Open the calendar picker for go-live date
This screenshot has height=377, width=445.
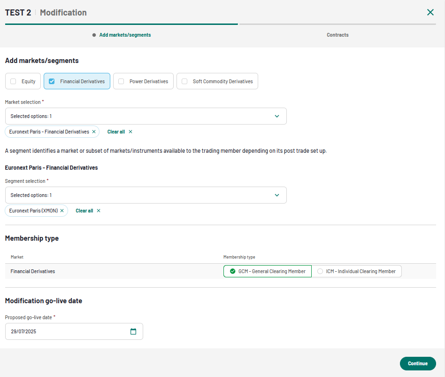pyautogui.click(x=133, y=331)
